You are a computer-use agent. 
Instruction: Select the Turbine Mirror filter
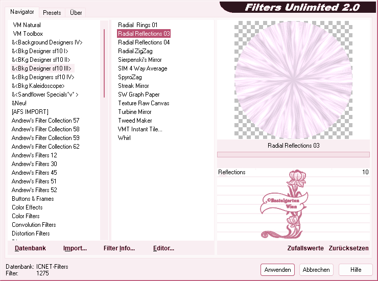[135, 112]
